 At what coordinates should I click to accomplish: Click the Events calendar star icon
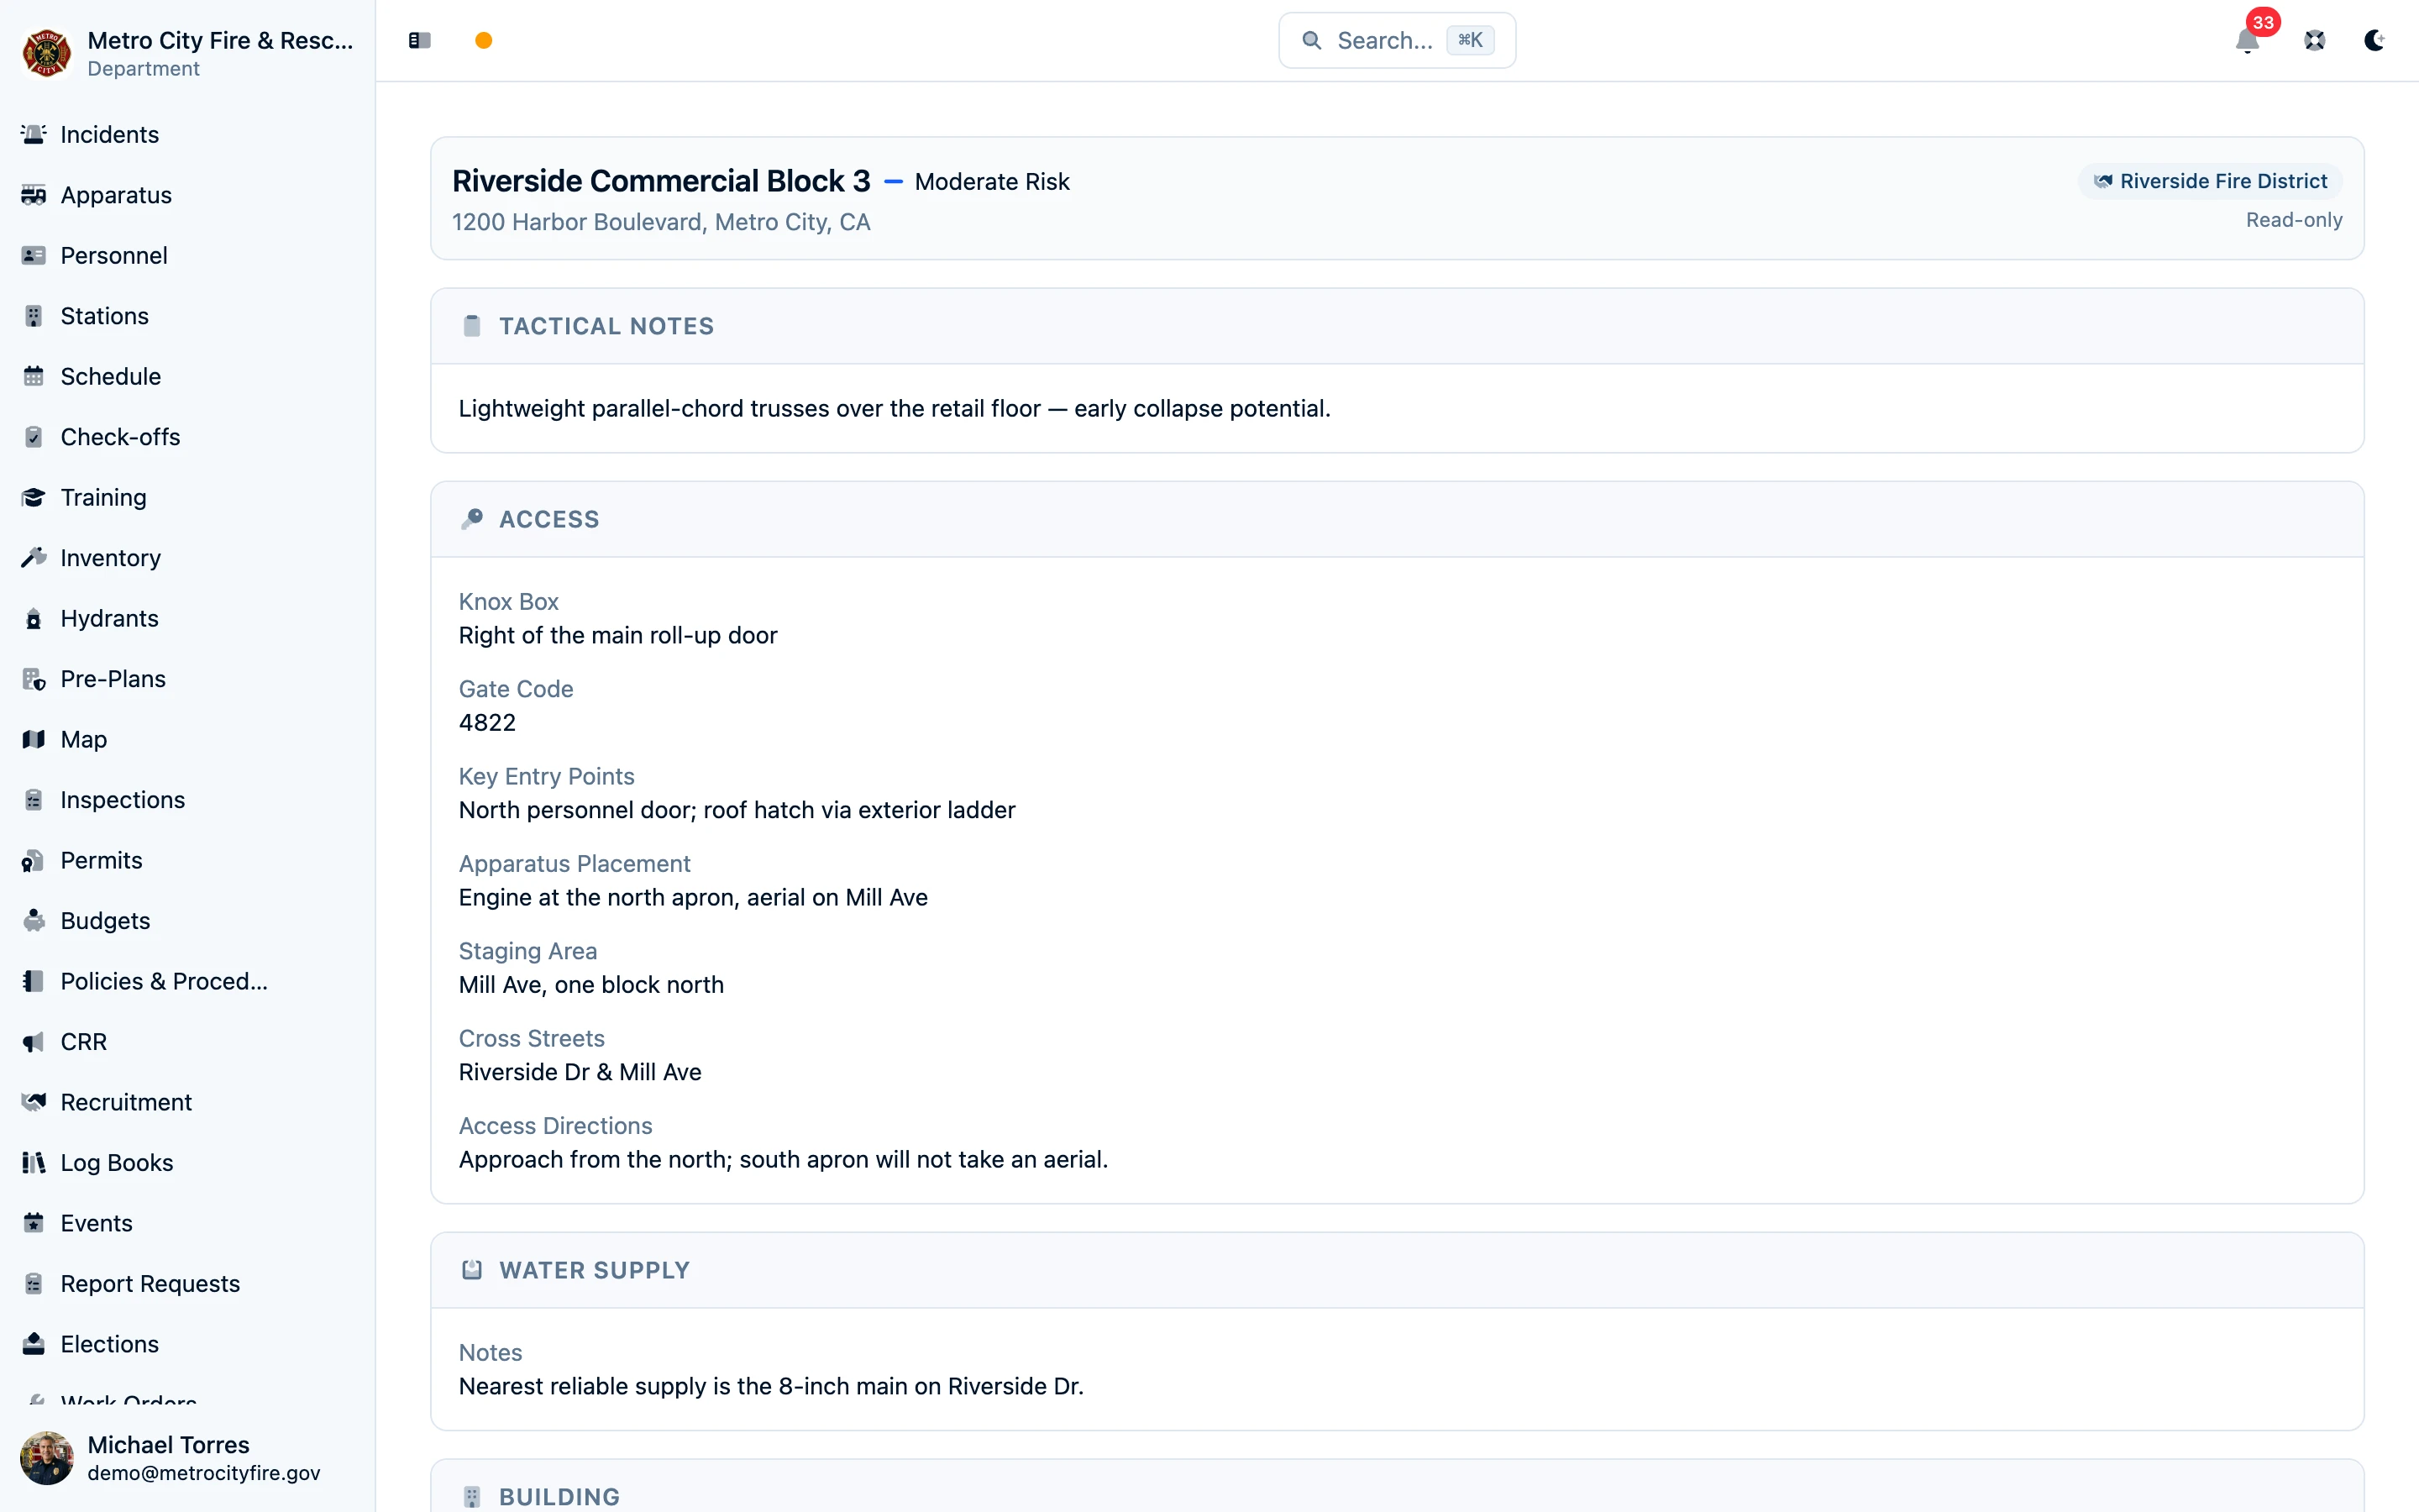point(34,1223)
